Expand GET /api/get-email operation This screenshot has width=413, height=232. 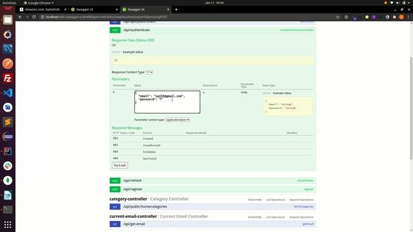[x=134, y=224]
